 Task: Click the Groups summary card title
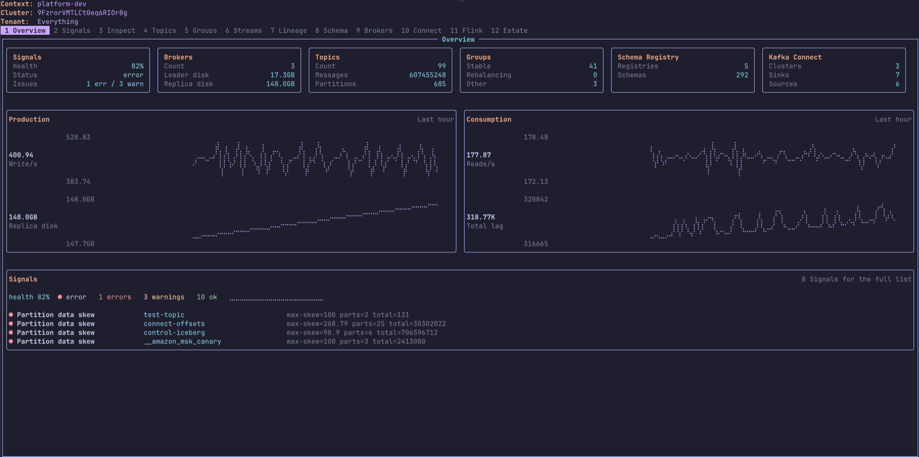[478, 57]
